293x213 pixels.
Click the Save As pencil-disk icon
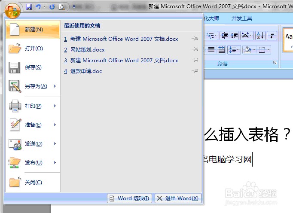pos(15,86)
